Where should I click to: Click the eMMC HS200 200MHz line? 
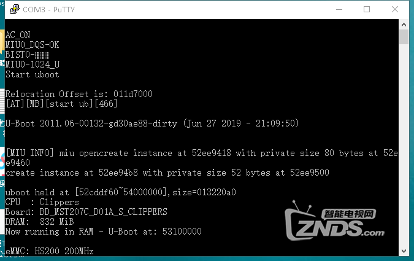pyautogui.click(x=50, y=251)
